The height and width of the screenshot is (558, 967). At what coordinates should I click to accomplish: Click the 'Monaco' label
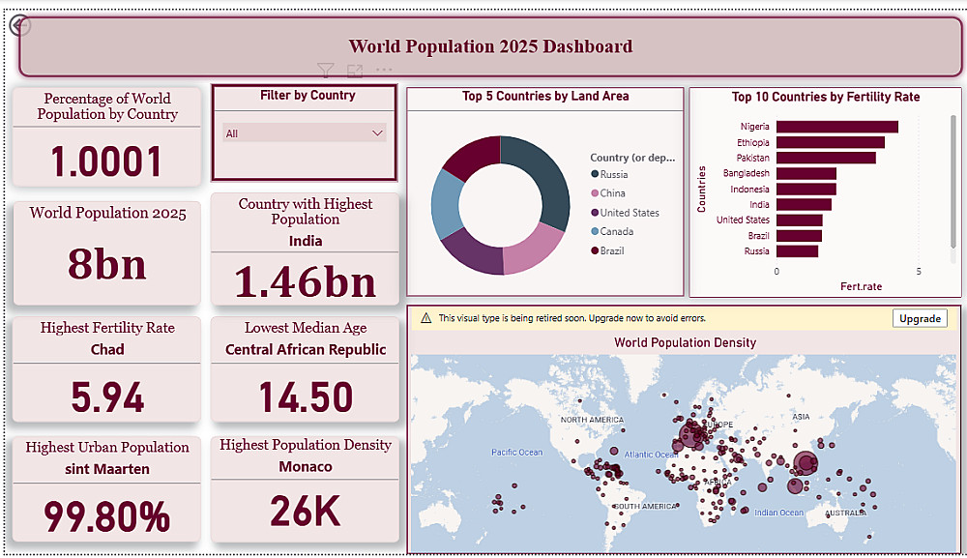pyautogui.click(x=306, y=467)
